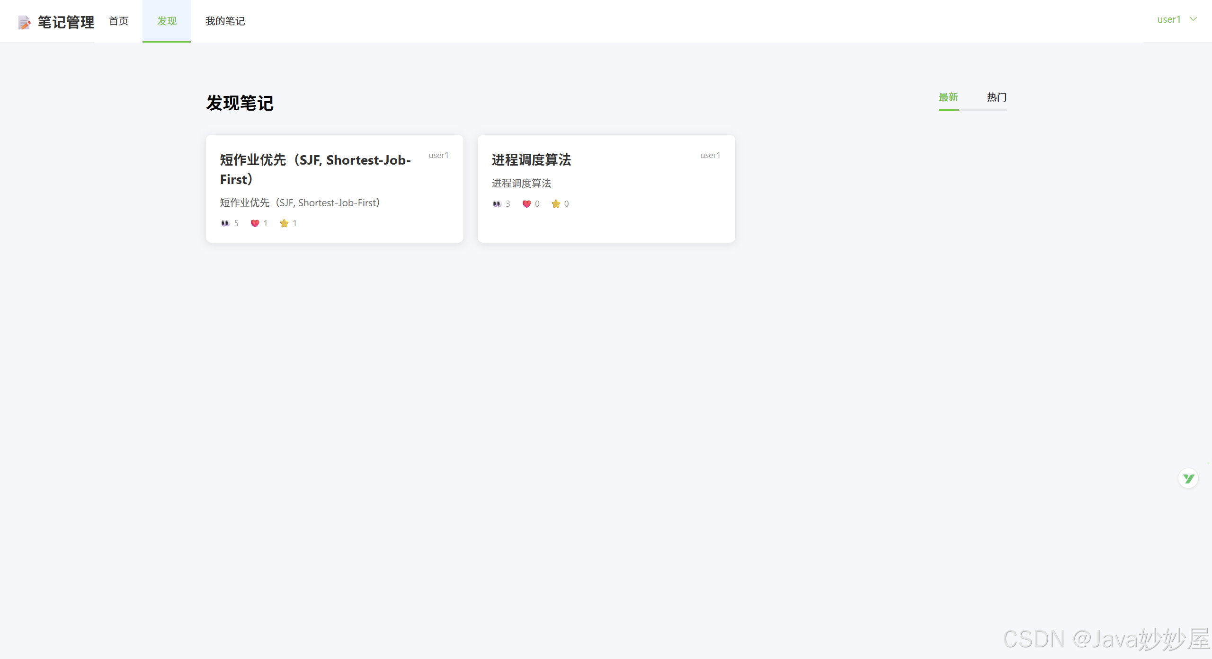Click the eyes view icon on SJF note
Screen dimensions: 1212x659
(225, 223)
